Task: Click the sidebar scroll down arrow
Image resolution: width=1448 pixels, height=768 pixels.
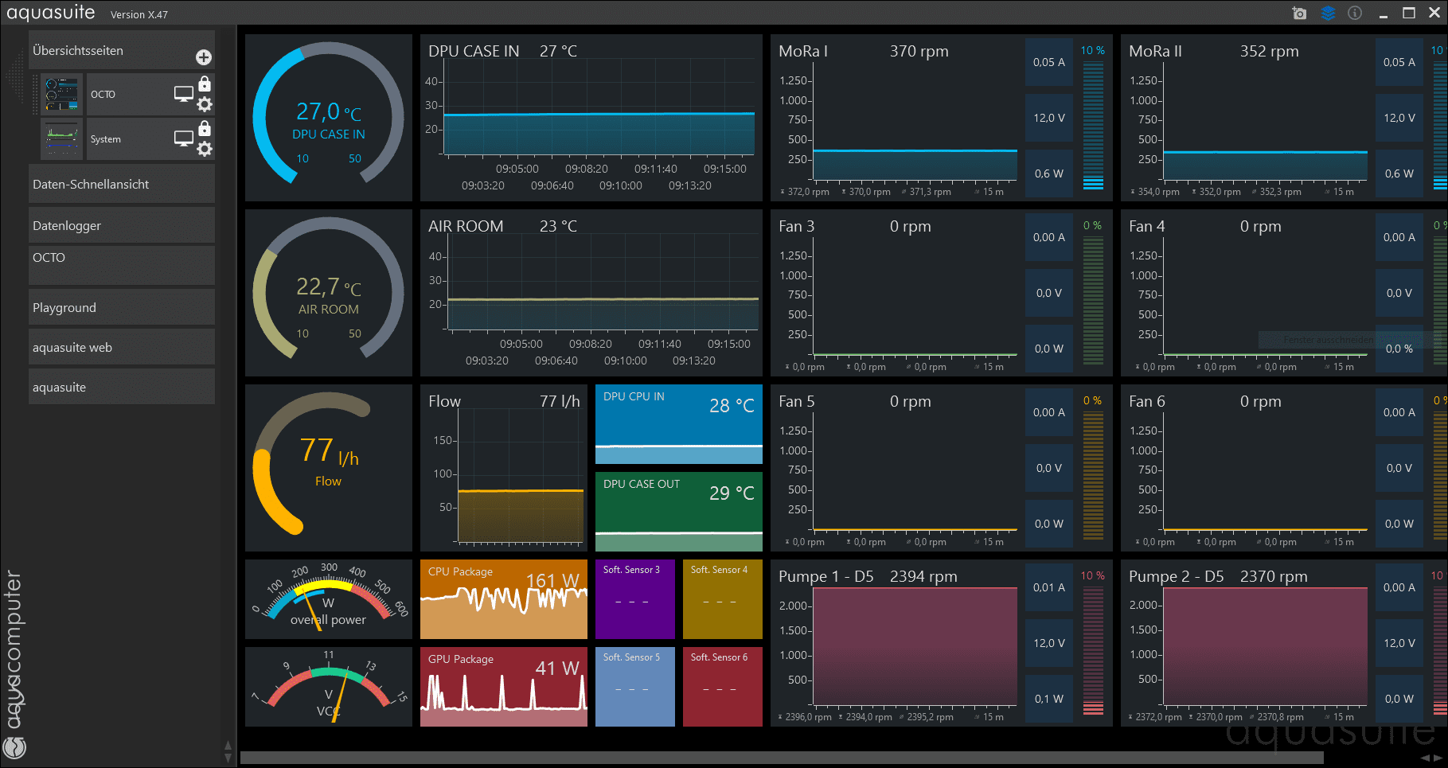Action: (x=228, y=758)
